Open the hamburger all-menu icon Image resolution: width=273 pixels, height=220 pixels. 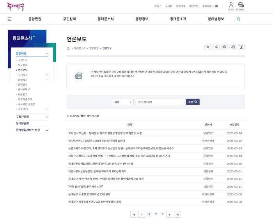coord(9,19)
